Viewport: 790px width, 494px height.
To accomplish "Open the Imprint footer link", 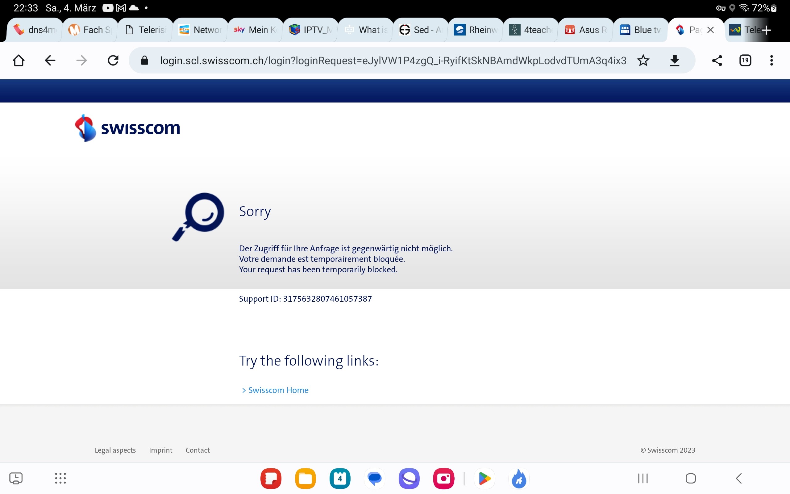I will coord(160,450).
